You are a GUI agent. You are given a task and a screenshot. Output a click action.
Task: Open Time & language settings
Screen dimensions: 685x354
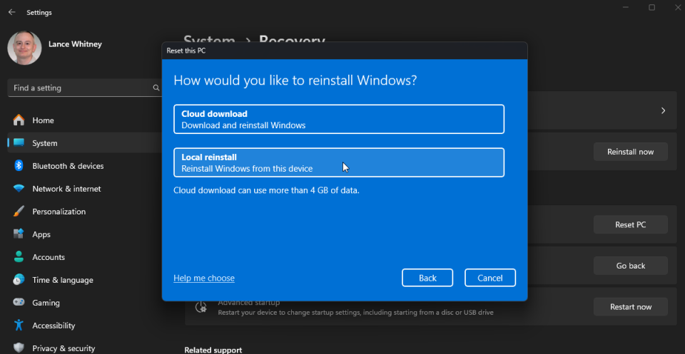(x=63, y=279)
